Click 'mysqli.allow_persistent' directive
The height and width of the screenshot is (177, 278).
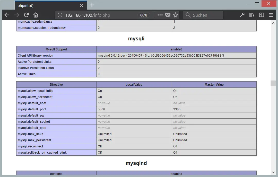tap(35, 97)
